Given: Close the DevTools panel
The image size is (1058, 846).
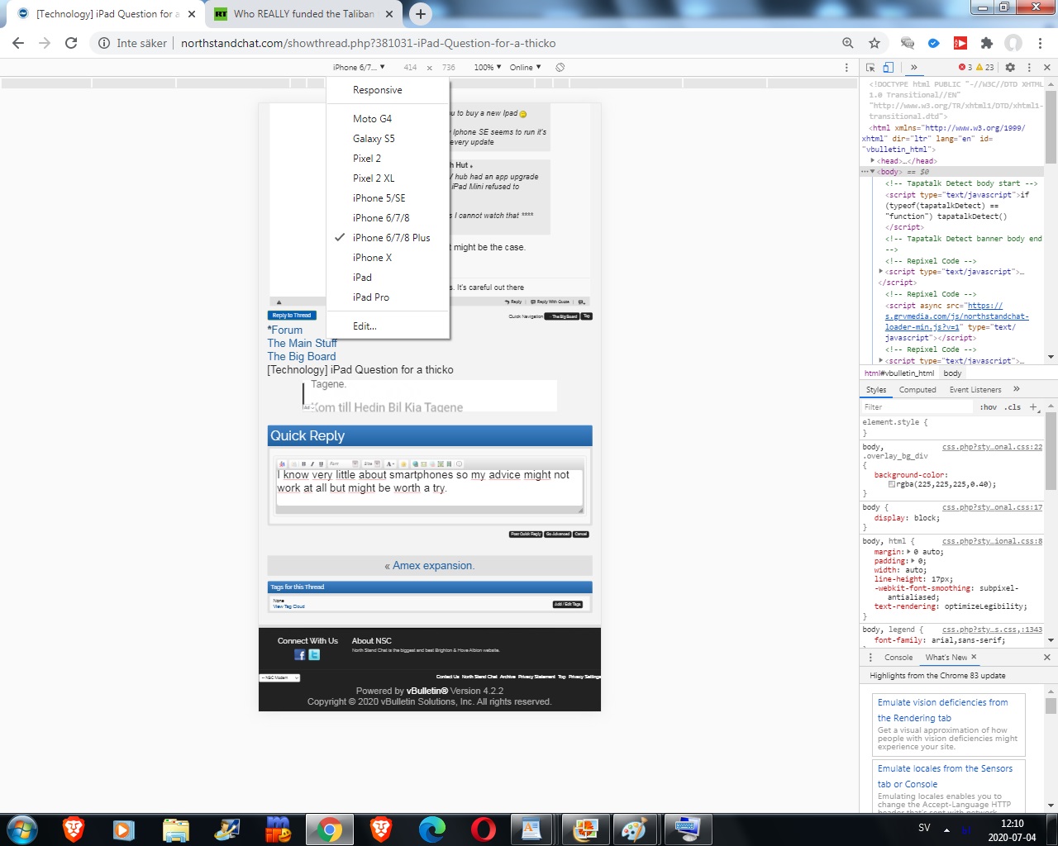Looking at the screenshot, I should (1047, 68).
